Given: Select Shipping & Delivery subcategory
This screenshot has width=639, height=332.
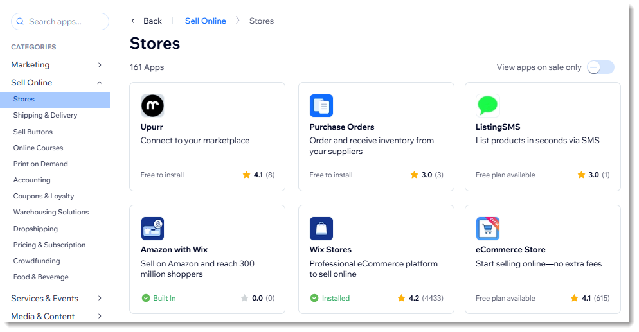Looking at the screenshot, I should click(x=45, y=116).
